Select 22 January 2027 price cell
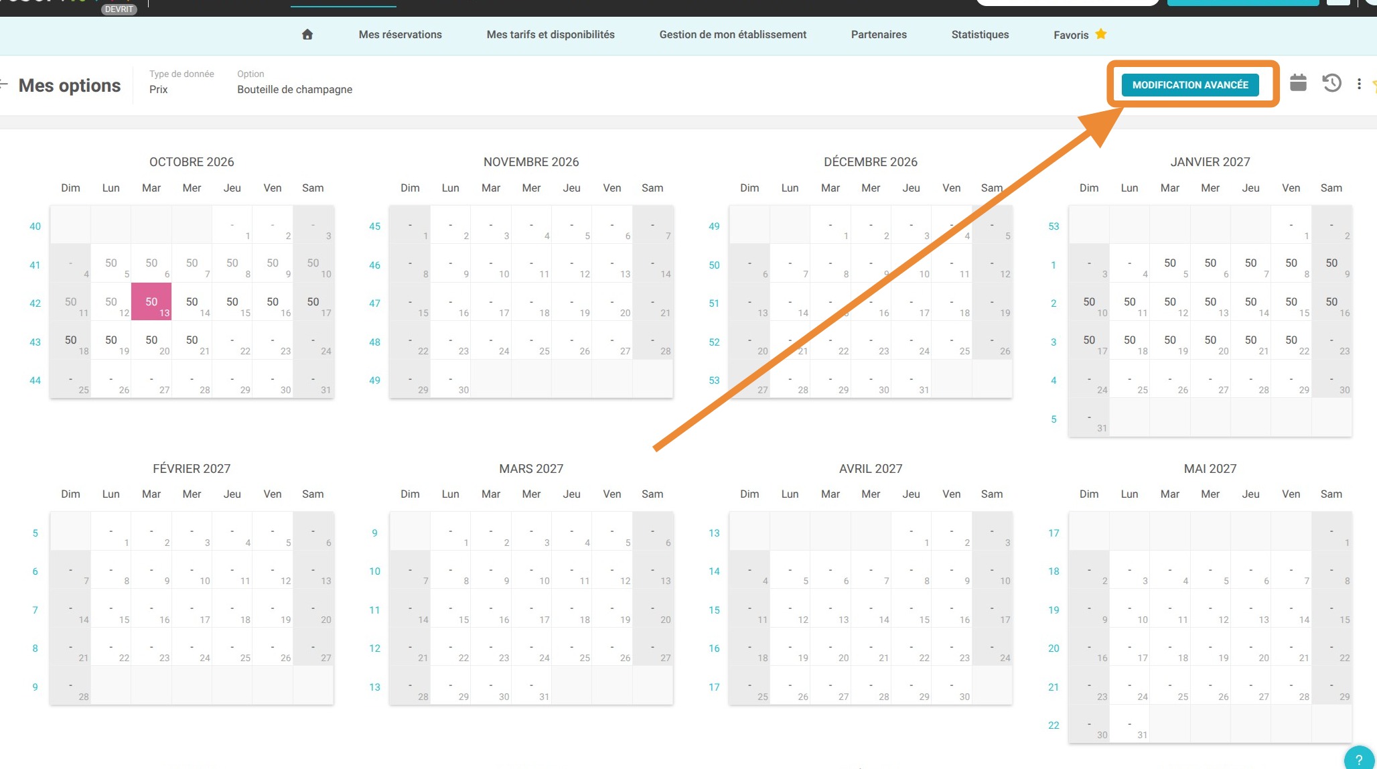 click(1291, 340)
